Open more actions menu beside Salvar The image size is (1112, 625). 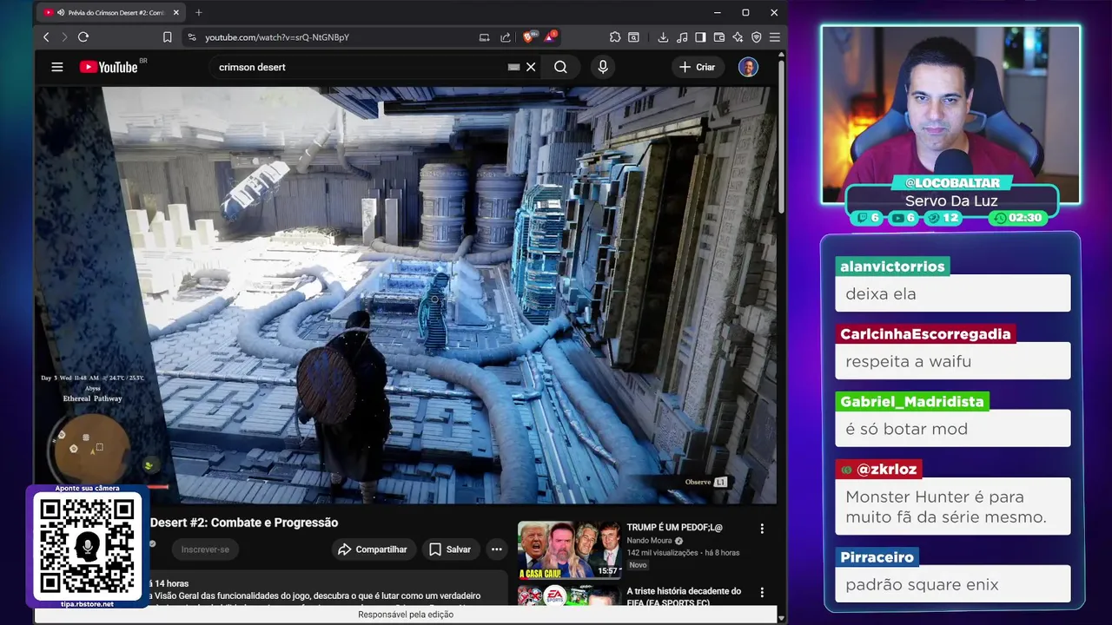(x=496, y=549)
